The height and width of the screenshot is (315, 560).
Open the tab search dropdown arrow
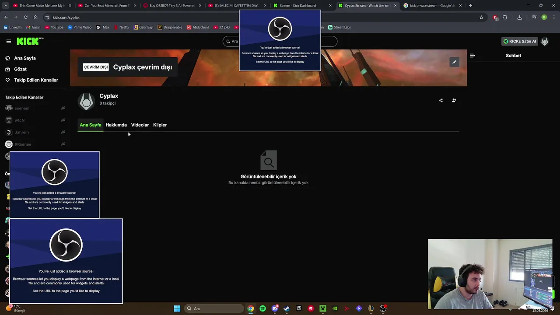pyautogui.click(x=6, y=6)
